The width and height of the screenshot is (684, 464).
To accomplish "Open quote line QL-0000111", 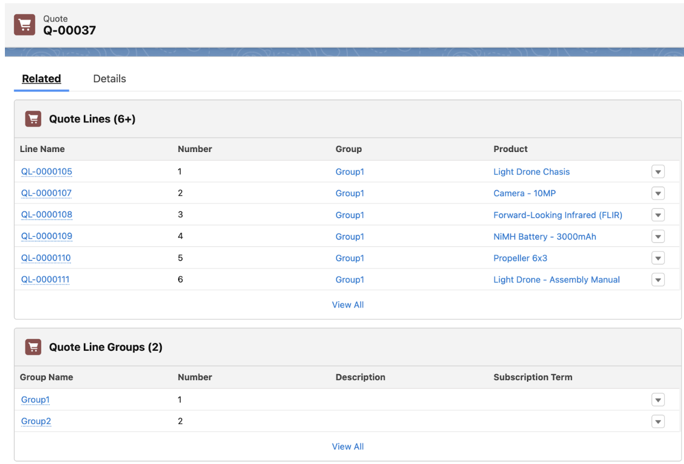I will pos(45,279).
